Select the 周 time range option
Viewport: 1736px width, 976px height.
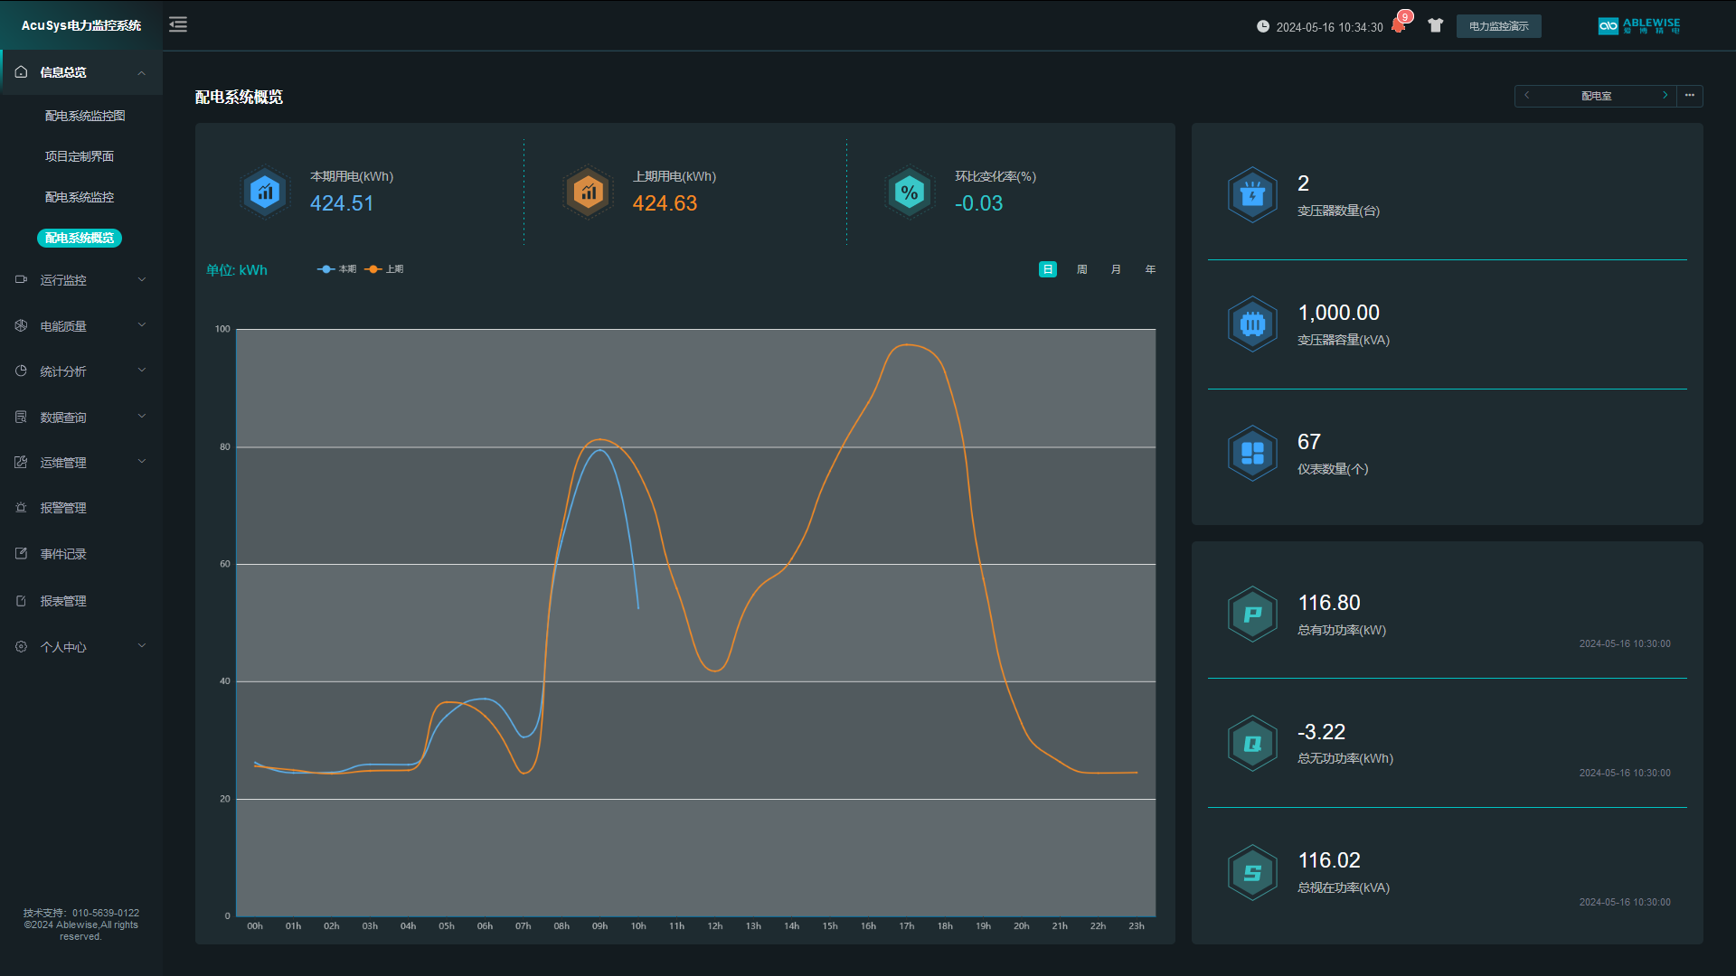[x=1082, y=269]
